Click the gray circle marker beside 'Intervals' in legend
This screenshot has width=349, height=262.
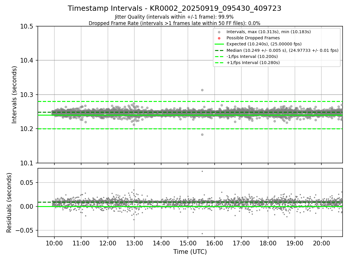[x=219, y=32]
